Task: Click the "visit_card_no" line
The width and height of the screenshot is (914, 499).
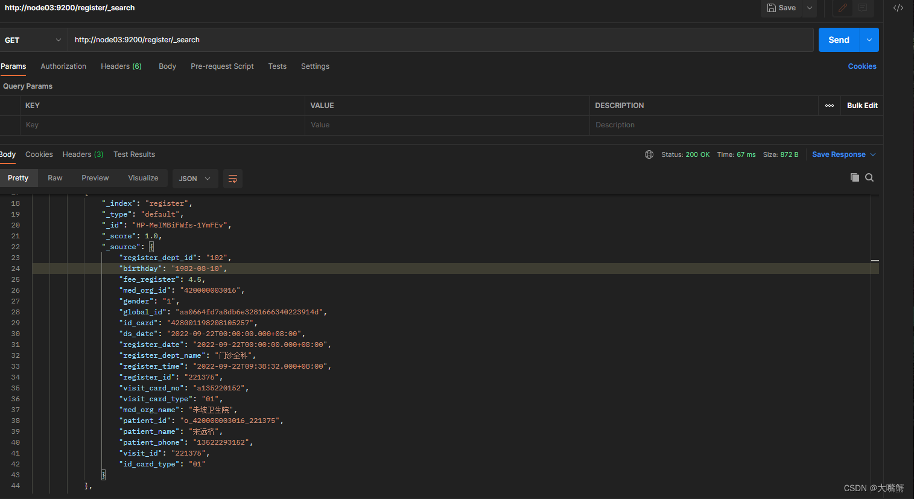Action: point(183,388)
